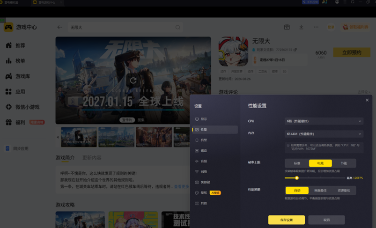This screenshot has width=376, height=228.
Task: Click 查看更多 (View more) link
Action: click(182, 186)
